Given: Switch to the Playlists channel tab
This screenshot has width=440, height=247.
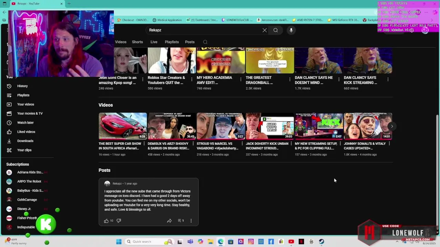Looking at the screenshot, I should (x=172, y=42).
